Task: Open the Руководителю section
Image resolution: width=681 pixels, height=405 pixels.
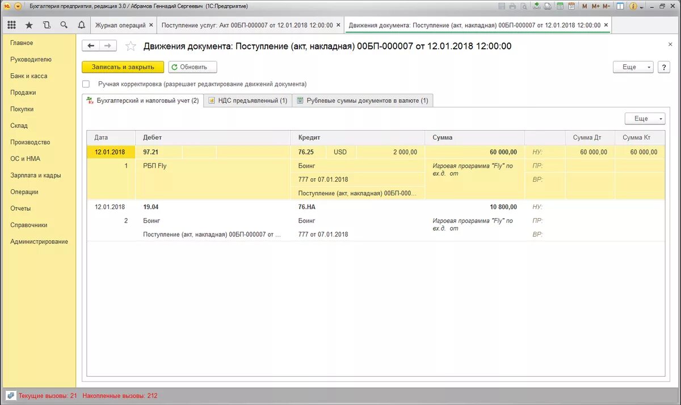Action: coord(31,59)
